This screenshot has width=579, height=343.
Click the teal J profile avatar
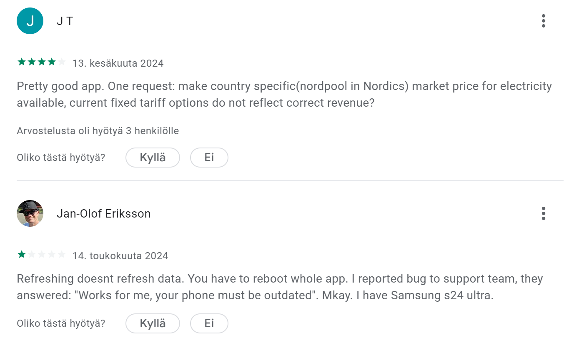30,21
